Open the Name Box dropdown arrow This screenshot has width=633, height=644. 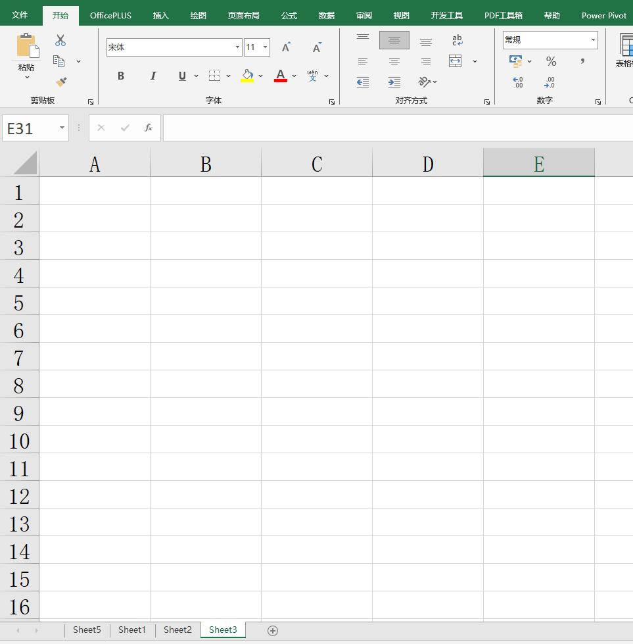[x=62, y=128]
